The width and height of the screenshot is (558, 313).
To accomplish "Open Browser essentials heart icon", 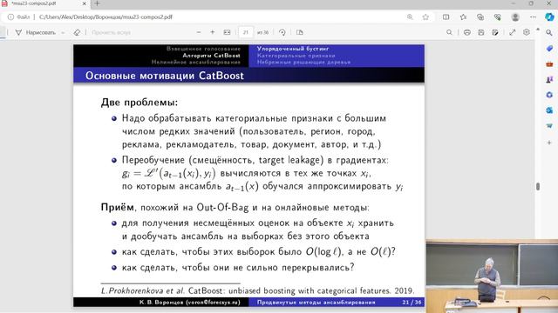I will 498,17.
